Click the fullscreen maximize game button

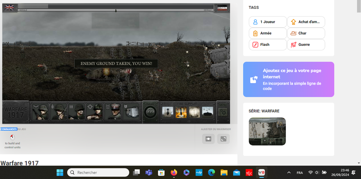pos(223,139)
